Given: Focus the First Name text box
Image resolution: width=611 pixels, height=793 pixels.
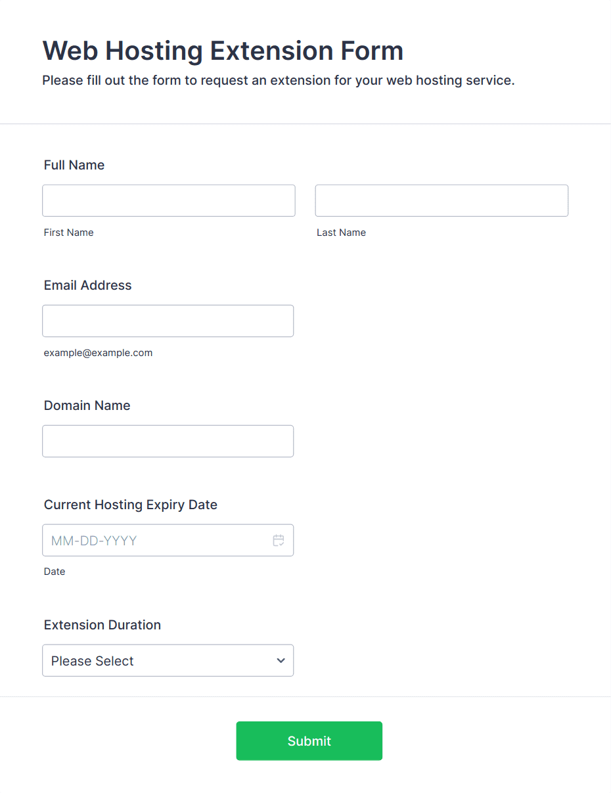Looking at the screenshot, I should pos(169,200).
